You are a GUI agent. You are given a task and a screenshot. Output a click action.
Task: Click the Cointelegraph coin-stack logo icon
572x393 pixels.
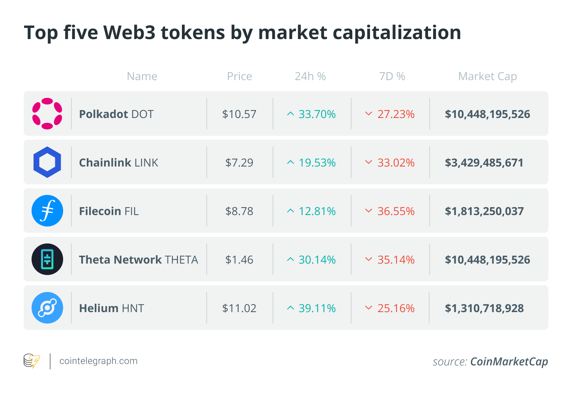click(32, 361)
